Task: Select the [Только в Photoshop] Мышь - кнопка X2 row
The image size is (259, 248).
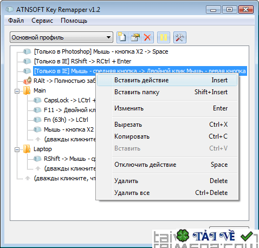Action: tap(101, 51)
